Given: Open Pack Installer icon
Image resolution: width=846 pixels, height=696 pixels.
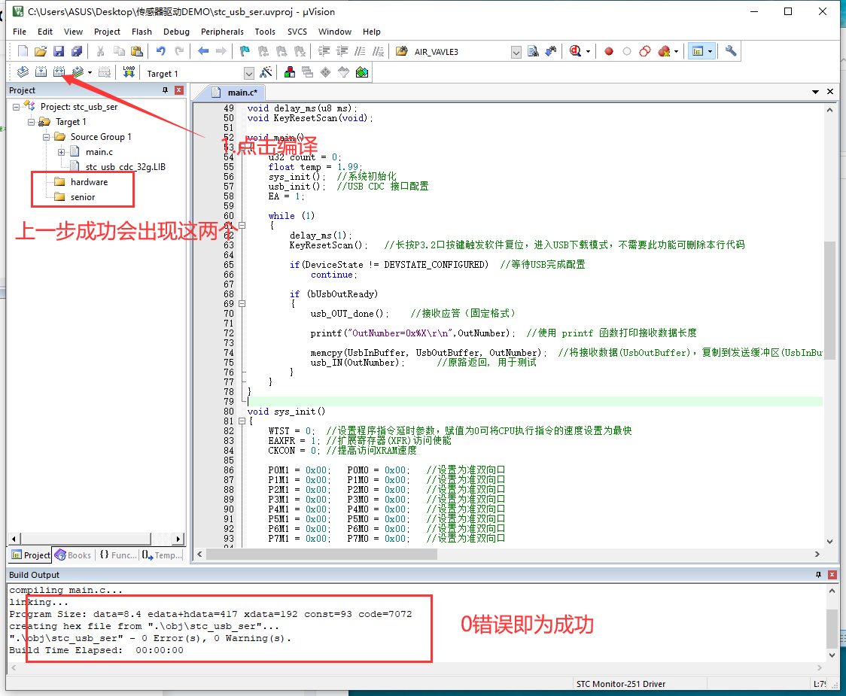Looking at the screenshot, I should 362,71.
